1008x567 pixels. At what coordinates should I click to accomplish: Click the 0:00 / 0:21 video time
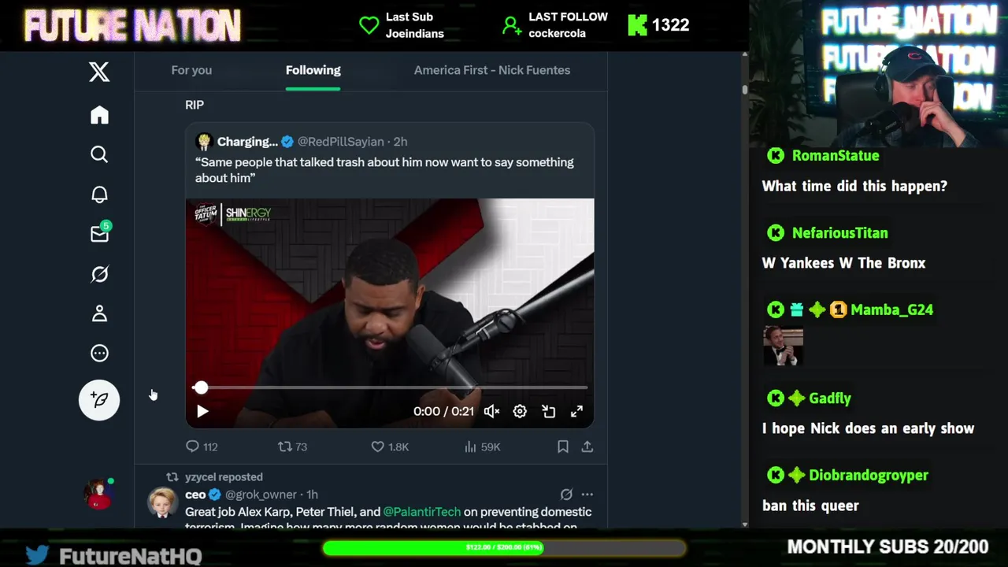443,411
